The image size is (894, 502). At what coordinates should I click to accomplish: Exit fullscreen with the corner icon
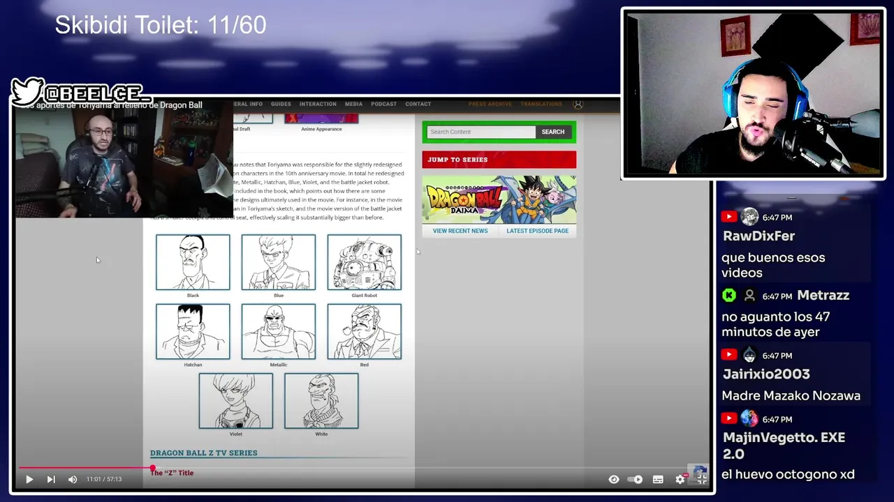(x=702, y=479)
